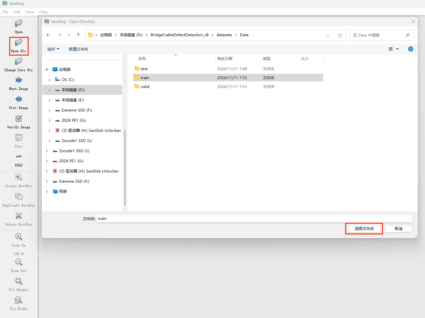
Task: Click the Zoom In magnifier icon
Action: point(19,237)
